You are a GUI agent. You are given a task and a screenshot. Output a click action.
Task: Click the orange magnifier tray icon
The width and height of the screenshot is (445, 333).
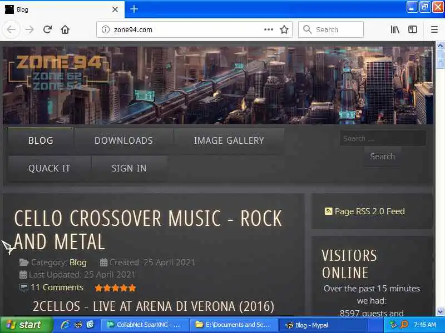pos(404,325)
